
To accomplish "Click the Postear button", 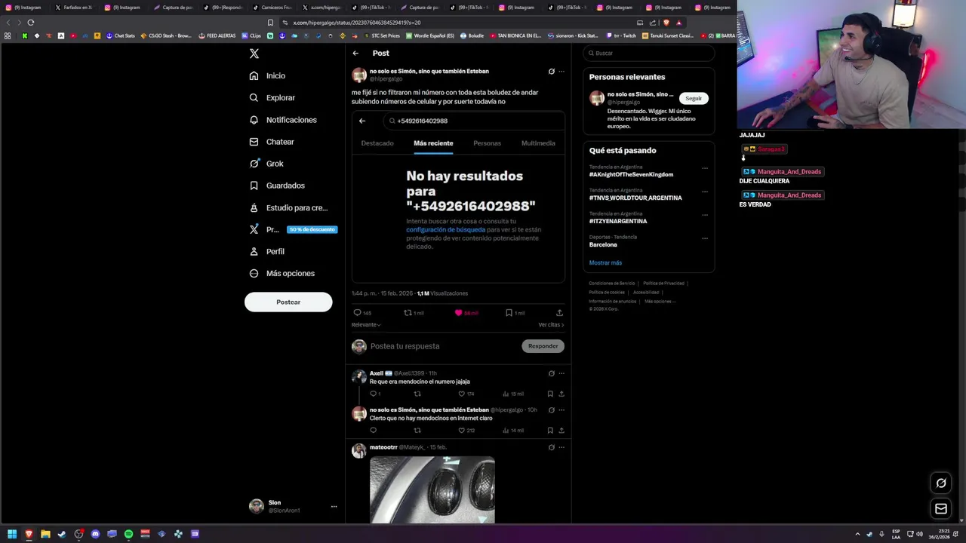I will coord(288,302).
